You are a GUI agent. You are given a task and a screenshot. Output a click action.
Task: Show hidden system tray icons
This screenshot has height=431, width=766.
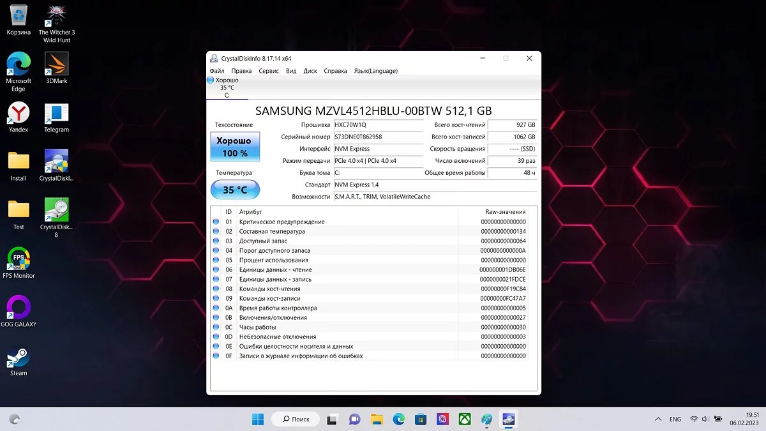coord(658,419)
